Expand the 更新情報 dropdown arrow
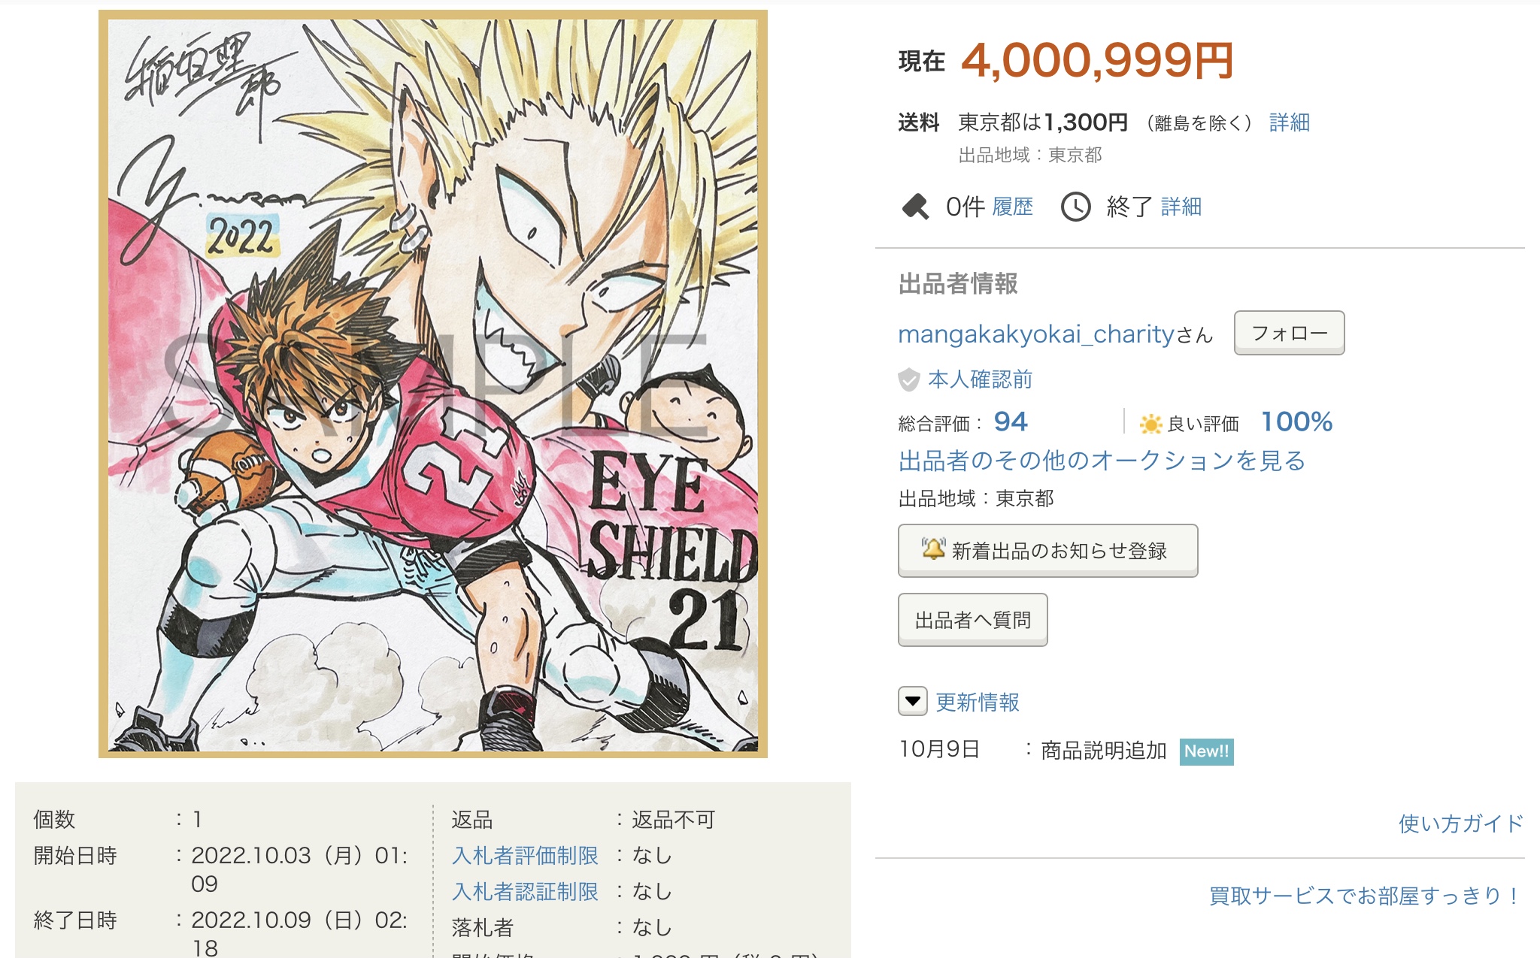The width and height of the screenshot is (1540, 958). pos(912,702)
